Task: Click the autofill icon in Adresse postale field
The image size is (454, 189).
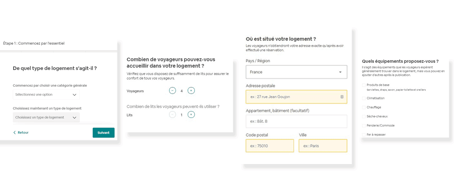Action: click(342, 97)
